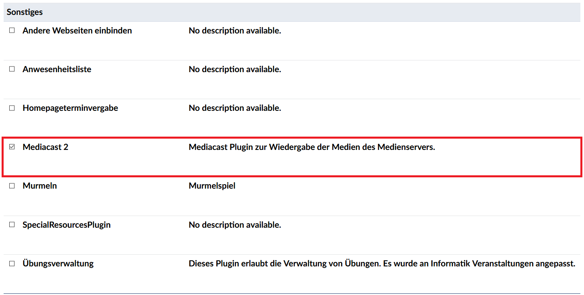Toggle the SpecialResourcesPlugin checkbox
Viewport: 584px width, 295px height.
click(x=12, y=225)
